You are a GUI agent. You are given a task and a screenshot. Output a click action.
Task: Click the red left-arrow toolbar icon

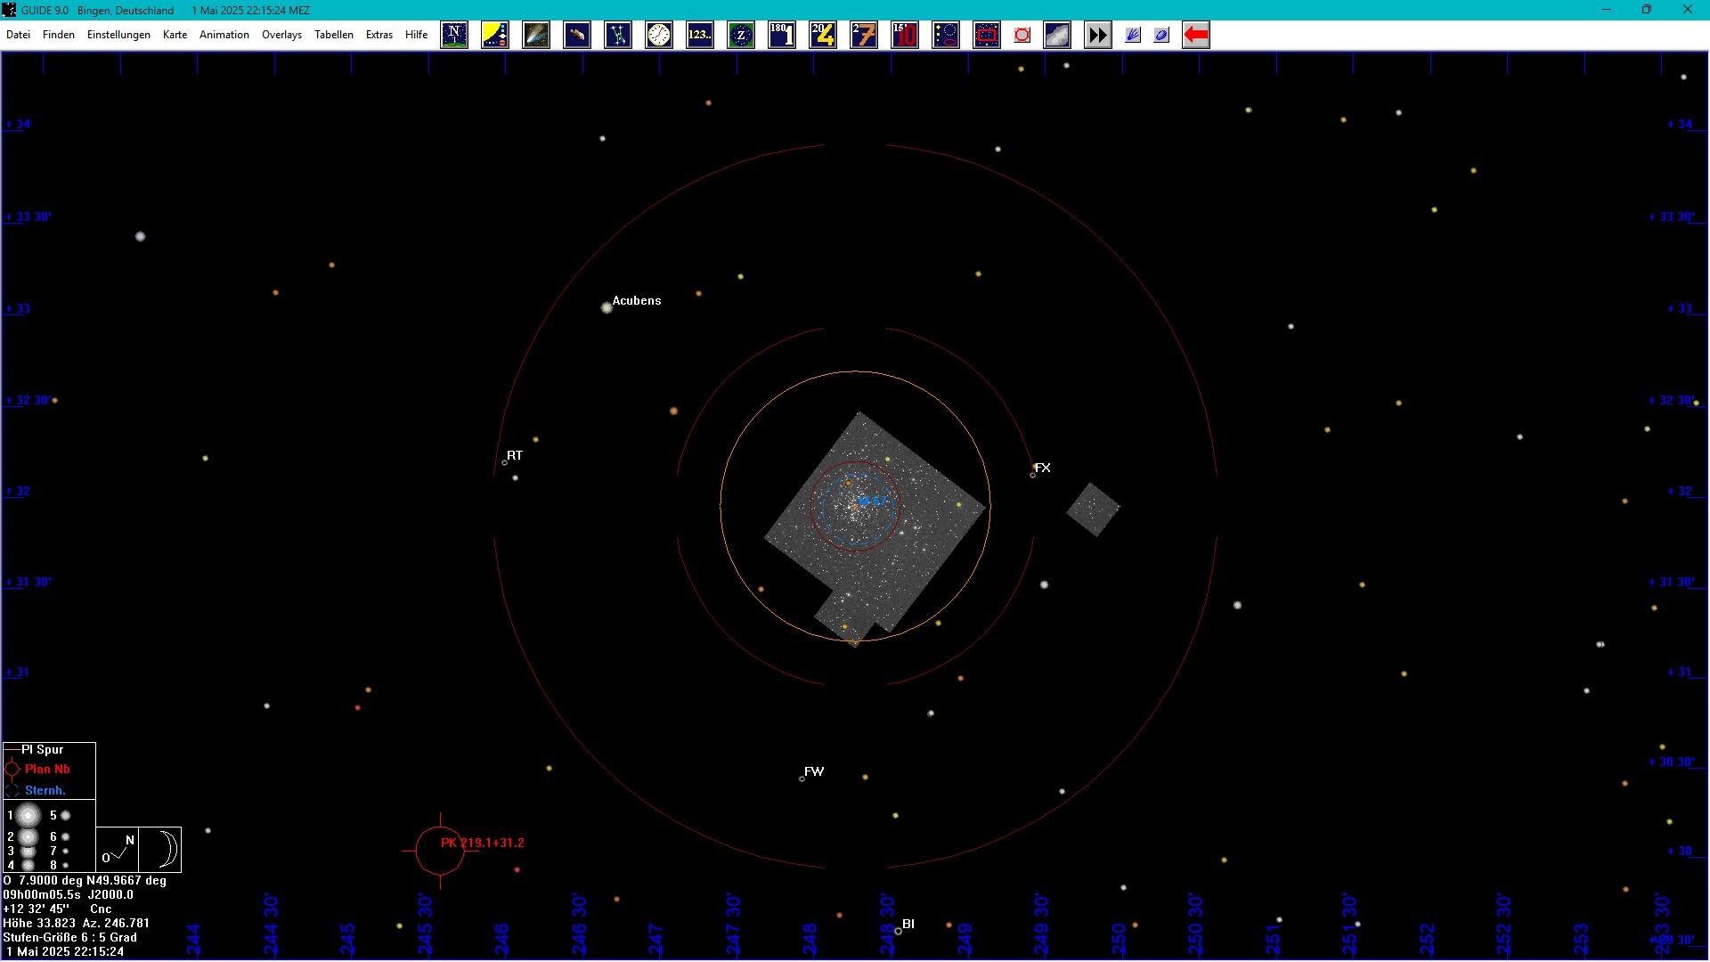pos(1195,36)
